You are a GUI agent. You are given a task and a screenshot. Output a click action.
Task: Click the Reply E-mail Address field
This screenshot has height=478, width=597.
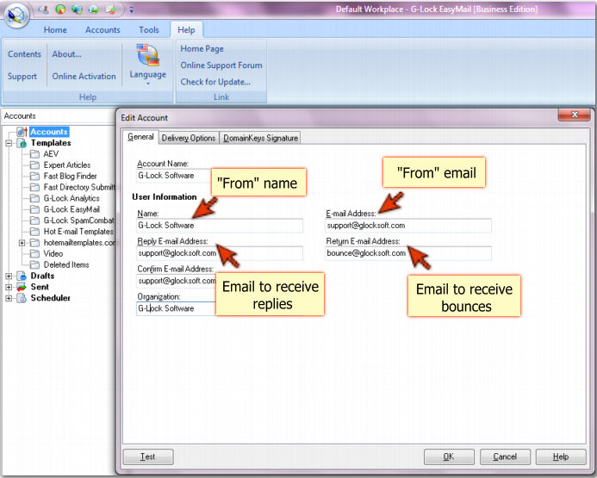(x=220, y=253)
